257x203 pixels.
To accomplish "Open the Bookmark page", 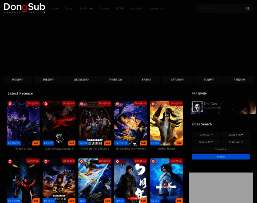I will click(x=87, y=8).
